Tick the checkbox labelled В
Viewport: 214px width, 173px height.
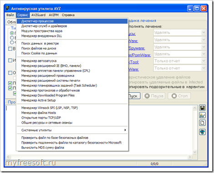tap(10, 49)
